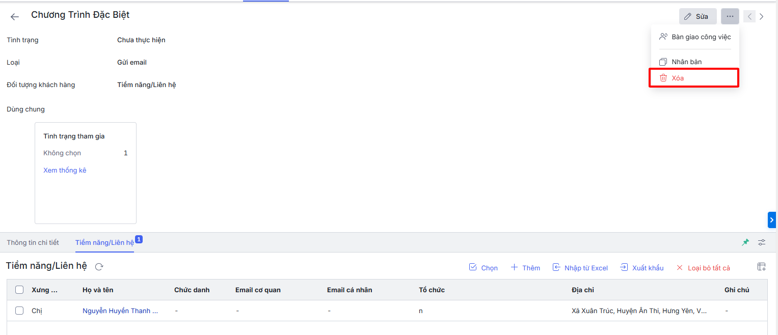This screenshot has width=778, height=335.
Task: Go to the previous record arrow
Action: tap(749, 16)
